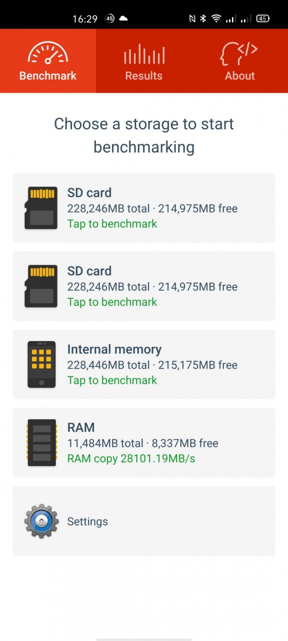Open the Settings gear icon
288x641 pixels.
[41, 521]
